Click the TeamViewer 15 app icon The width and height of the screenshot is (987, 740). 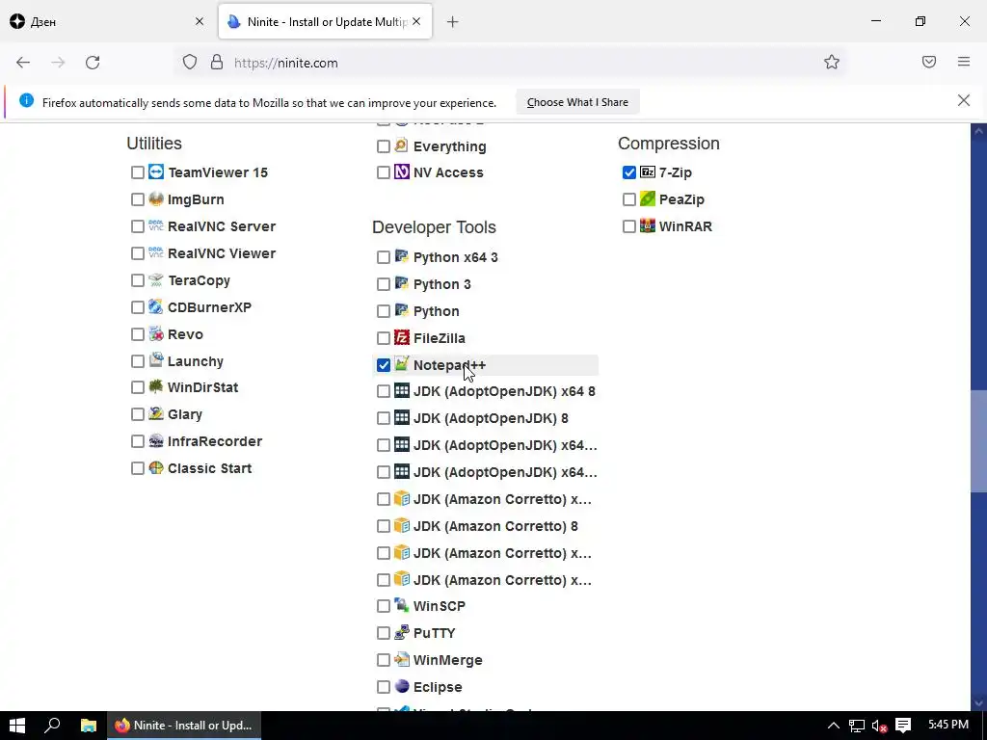[156, 172]
